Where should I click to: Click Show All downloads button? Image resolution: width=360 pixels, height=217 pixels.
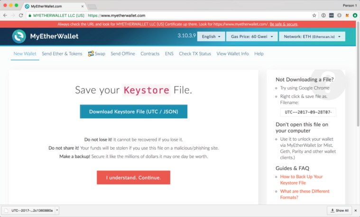[x=339, y=210]
